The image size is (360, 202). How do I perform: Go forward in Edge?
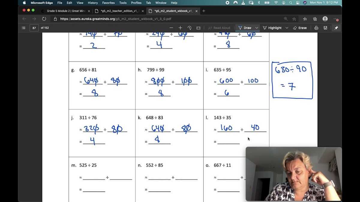[34, 19]
